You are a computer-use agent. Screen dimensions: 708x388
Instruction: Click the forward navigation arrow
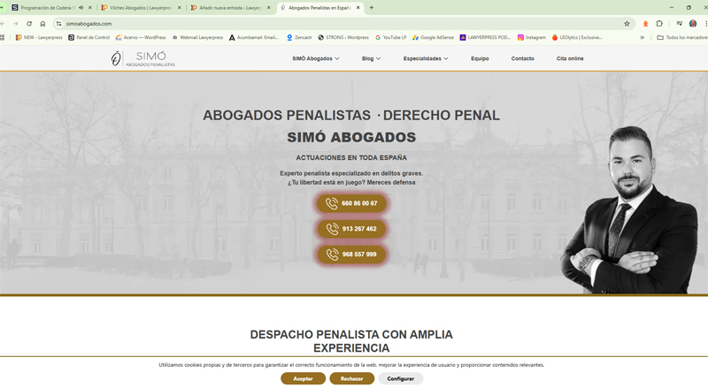point(16,24)
